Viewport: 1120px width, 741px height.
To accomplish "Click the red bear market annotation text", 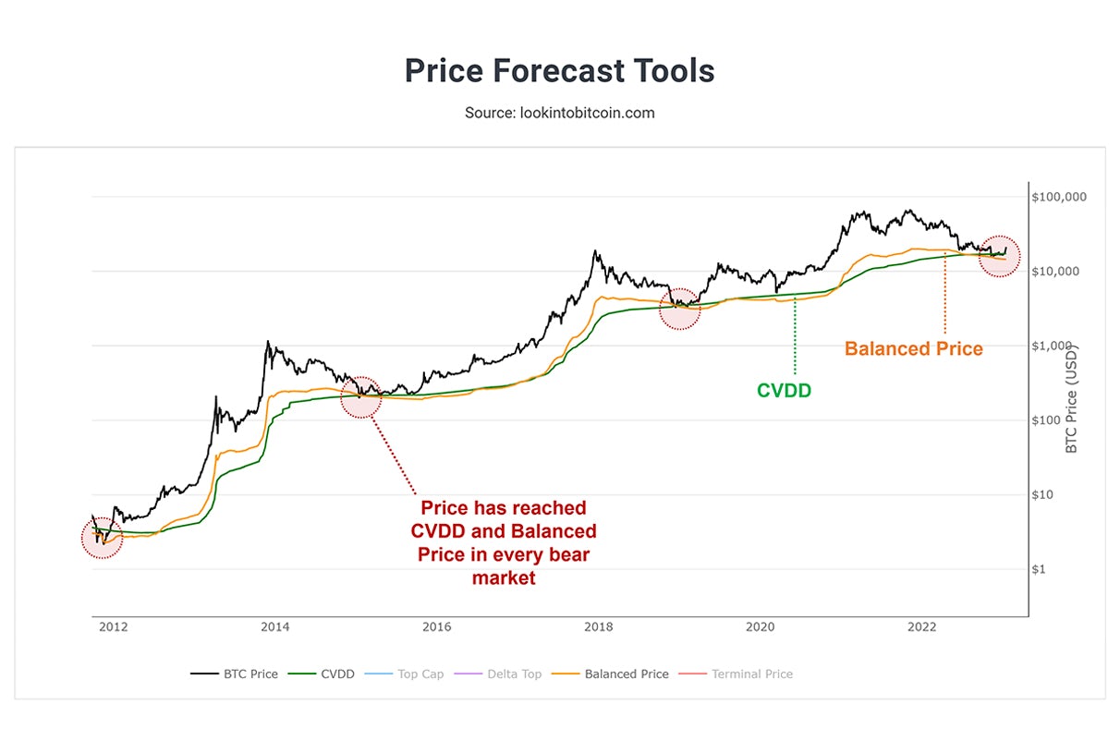I will [504, 543].
